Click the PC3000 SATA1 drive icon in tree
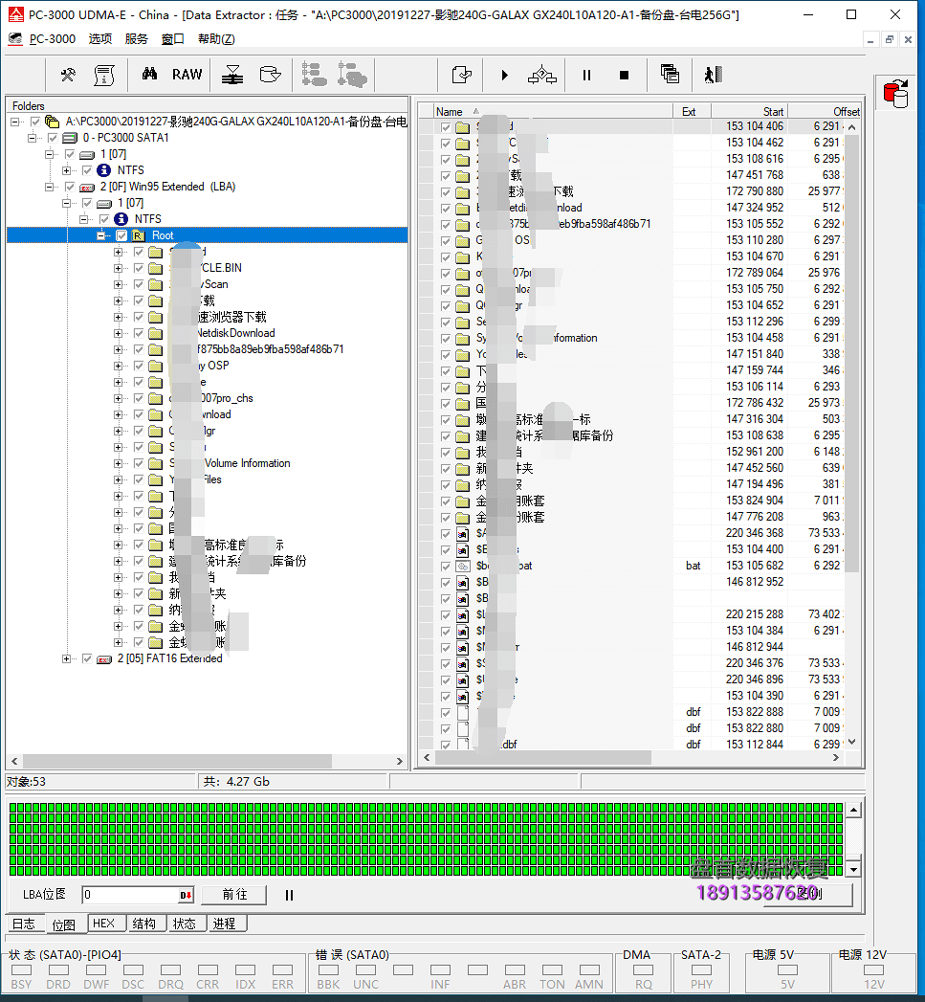This screenshot has height=1002, width=925. tap(70, 138)
